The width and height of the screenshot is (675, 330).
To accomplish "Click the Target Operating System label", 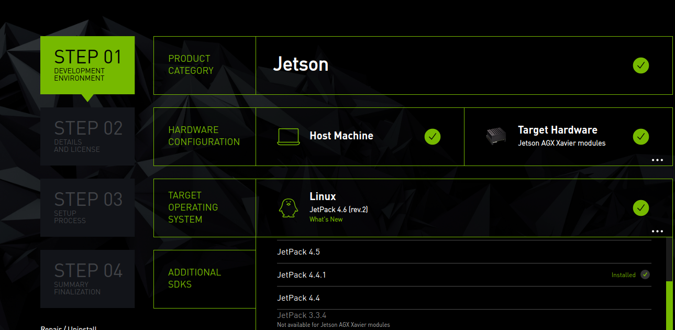I will pyautogui.click(x=193, y=207).
